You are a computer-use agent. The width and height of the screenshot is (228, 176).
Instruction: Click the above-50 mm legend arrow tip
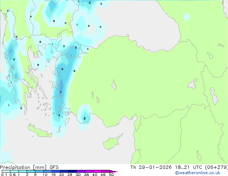114,171
